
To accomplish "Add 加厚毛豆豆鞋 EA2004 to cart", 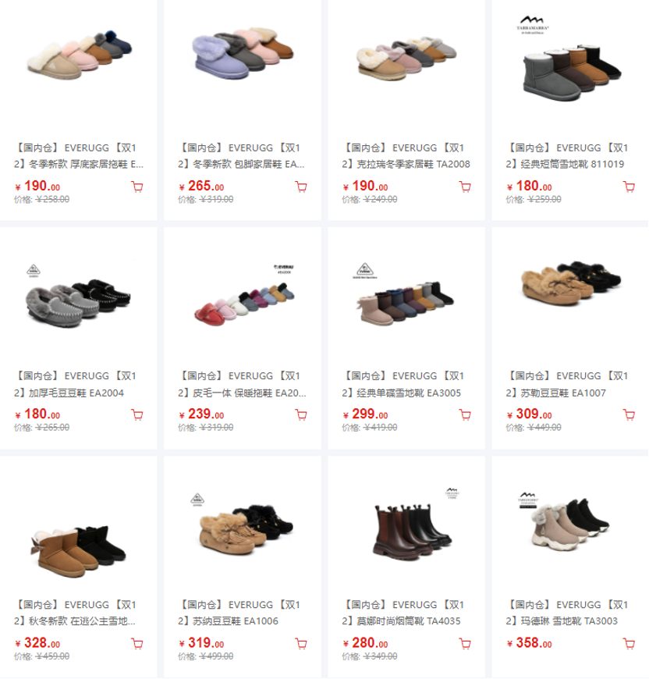I will click(137, 415).
